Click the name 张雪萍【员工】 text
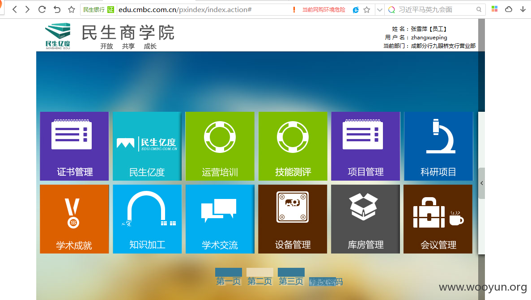 (429, 29)
